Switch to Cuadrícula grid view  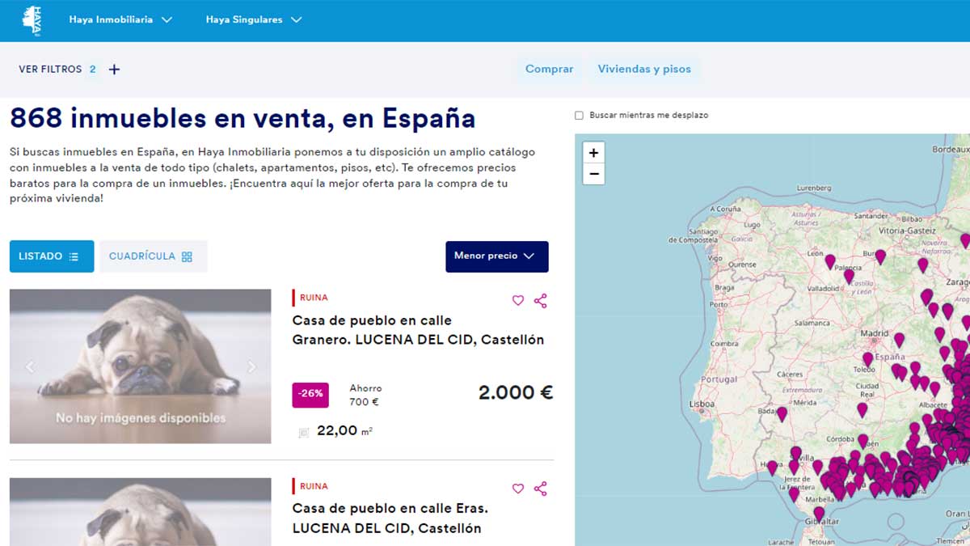tap(153, 256)
